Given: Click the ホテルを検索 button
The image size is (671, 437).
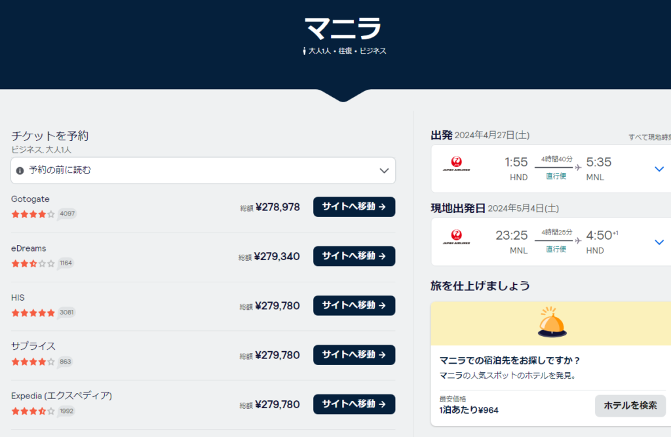Looking at the screenshot, I should pos(630,406).
